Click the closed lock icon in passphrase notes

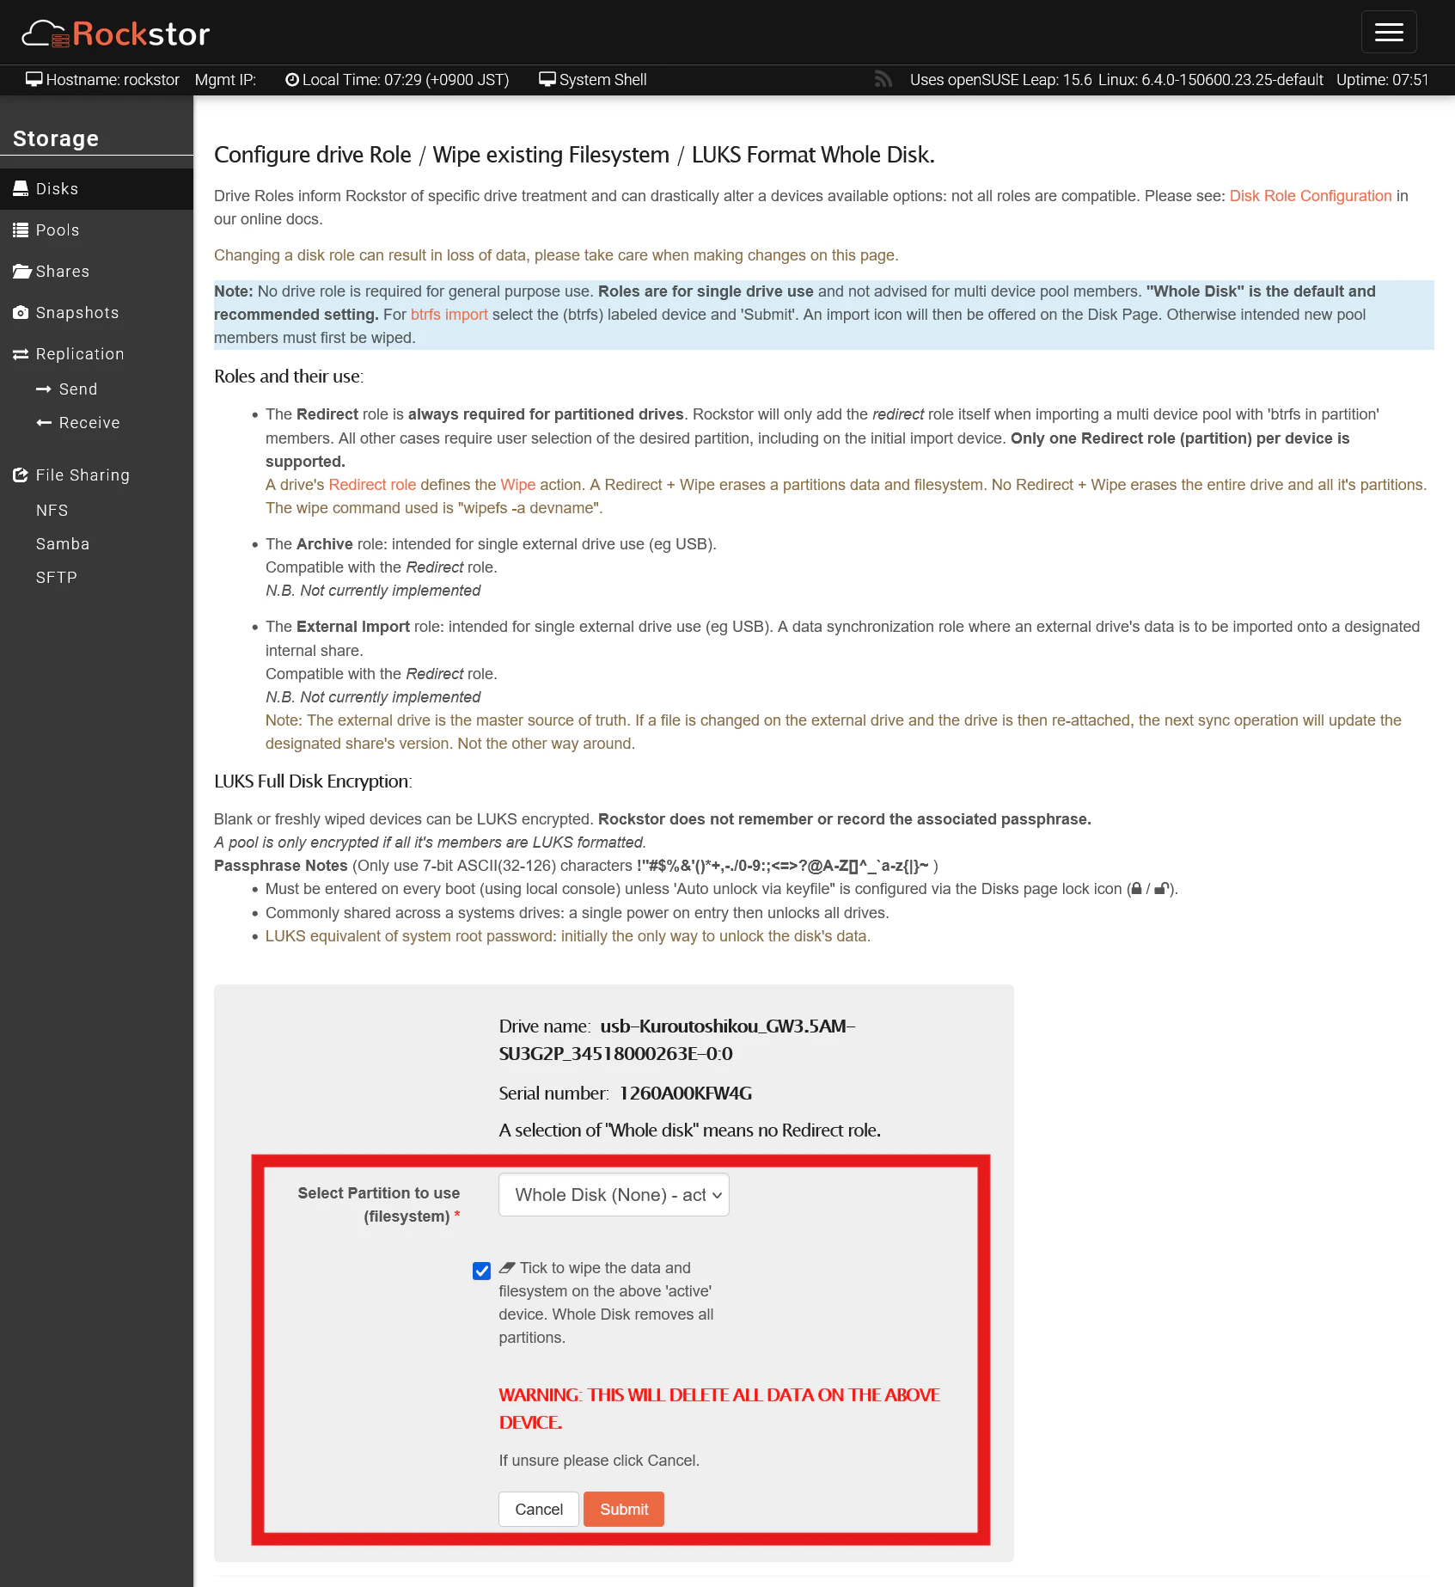click(x=1136, y=889)
